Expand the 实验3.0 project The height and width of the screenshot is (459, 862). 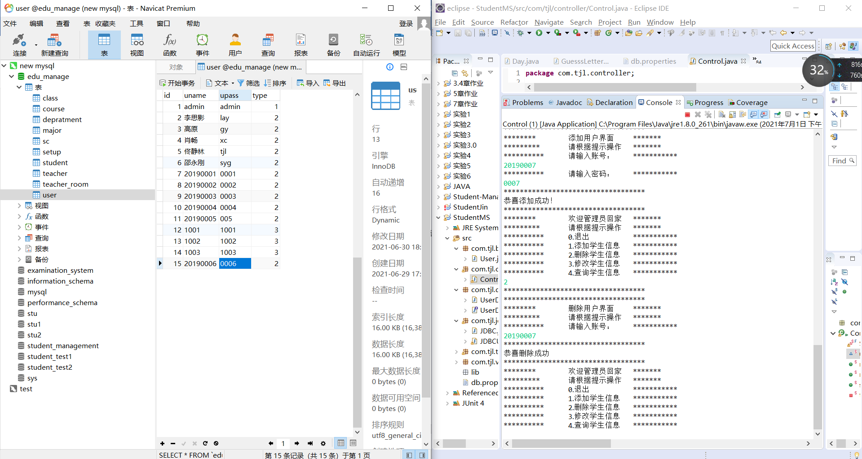click(438, 145)
